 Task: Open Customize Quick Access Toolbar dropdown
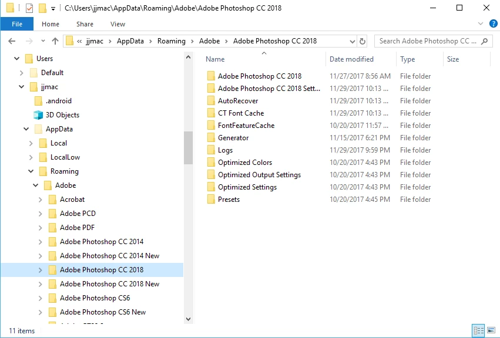pyautogui.click(x=53, y=9)
